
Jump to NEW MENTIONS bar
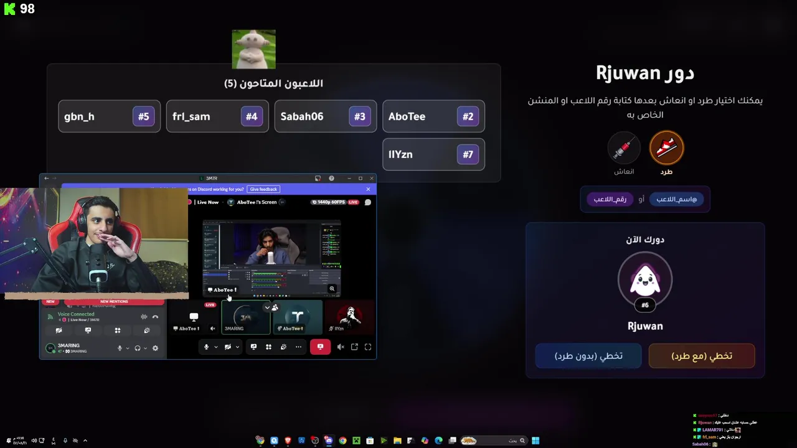coord(114,302)
